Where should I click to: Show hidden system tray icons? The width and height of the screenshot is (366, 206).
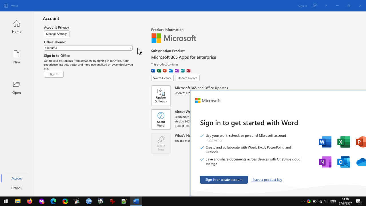point(303,201)
